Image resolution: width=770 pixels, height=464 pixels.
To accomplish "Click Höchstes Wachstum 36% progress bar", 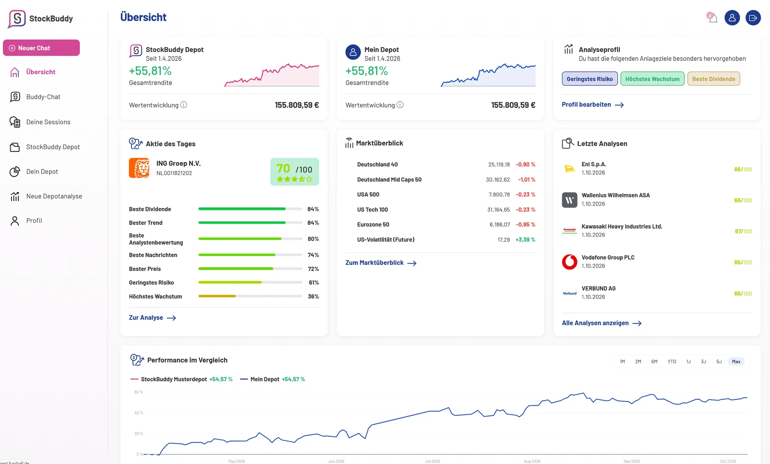I will [250, 296].
